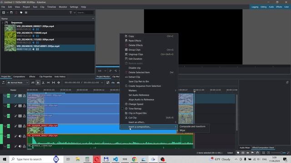Click the mix clips icon after timecode
291x163 pixels.
(108, 82)
